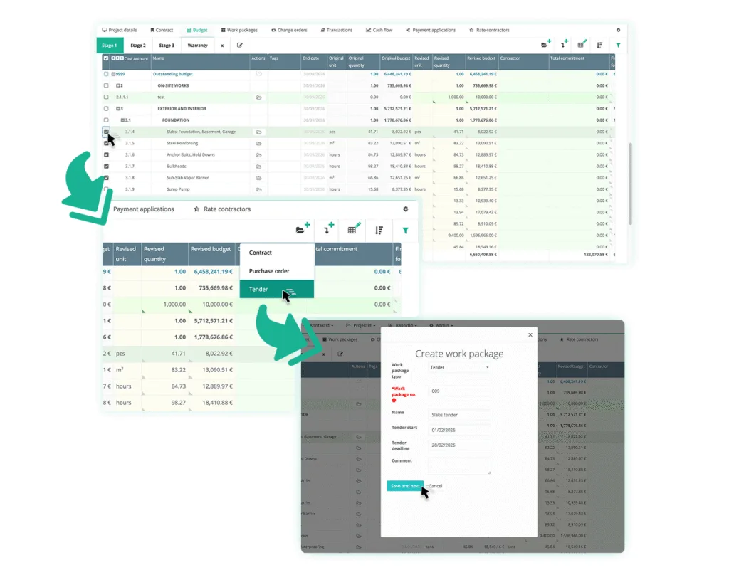Viewport: 729px width, 570px height.
Task: Click the Save and next button
Action: (x=404, y=486)
